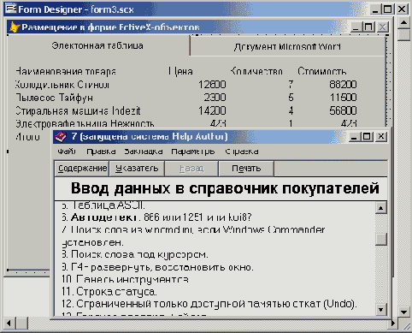Click the help text scrollbar down arrow

coord(381,309)
